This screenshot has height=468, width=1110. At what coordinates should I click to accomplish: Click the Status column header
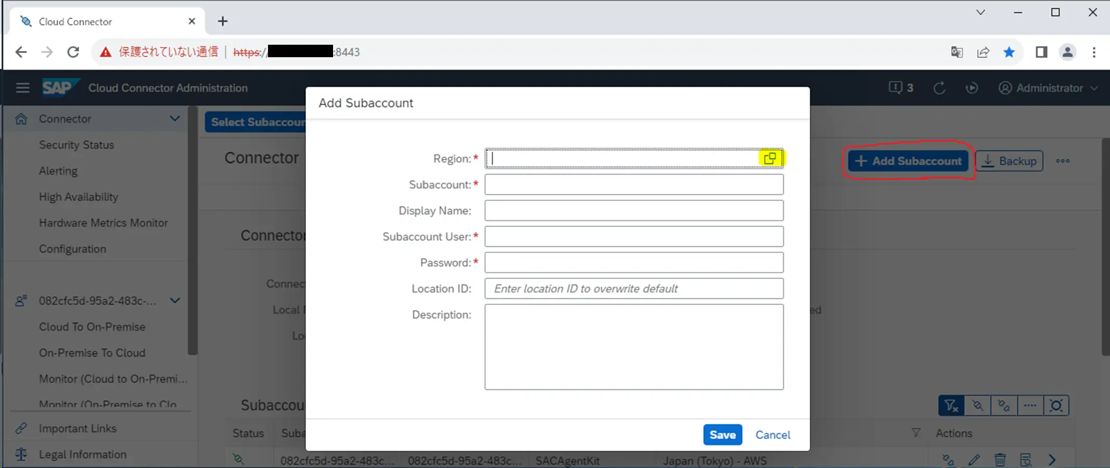click(248, 433)
